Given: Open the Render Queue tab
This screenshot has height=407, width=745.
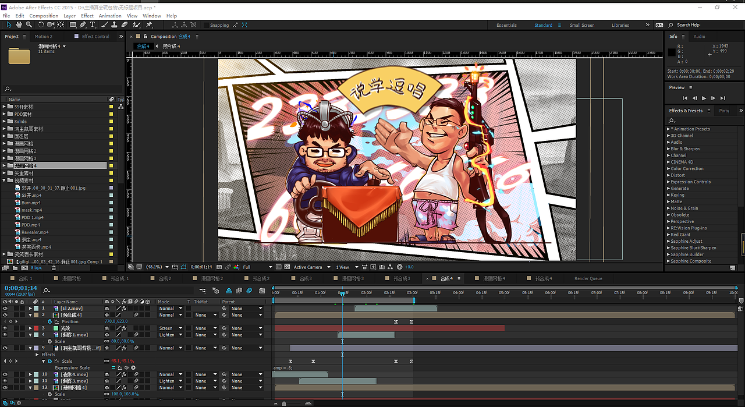Looking at the screenshot, I should pyautogui.click(x=588, y=279).
